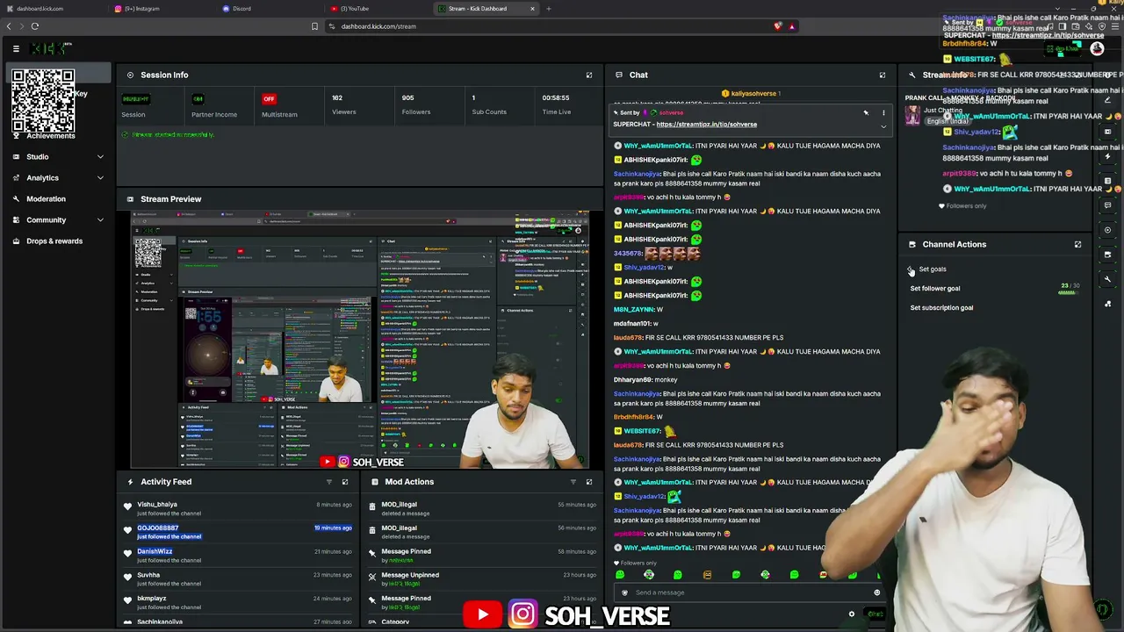Click the stream category thumbnail in Stream Info
The height and width of the screenshot is (632, 1124).
pos(913,115)
